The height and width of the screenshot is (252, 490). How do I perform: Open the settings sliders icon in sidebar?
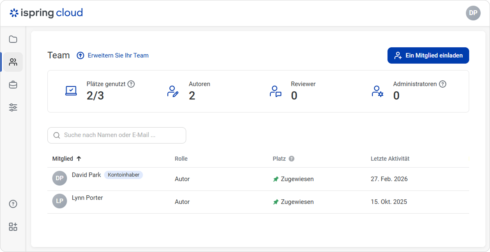point(13,108)
